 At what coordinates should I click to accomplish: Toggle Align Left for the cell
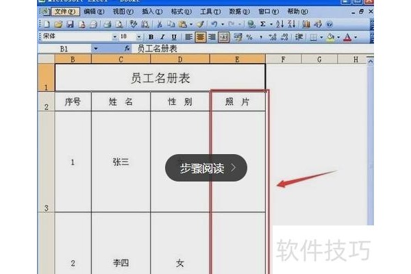point(189,37)
